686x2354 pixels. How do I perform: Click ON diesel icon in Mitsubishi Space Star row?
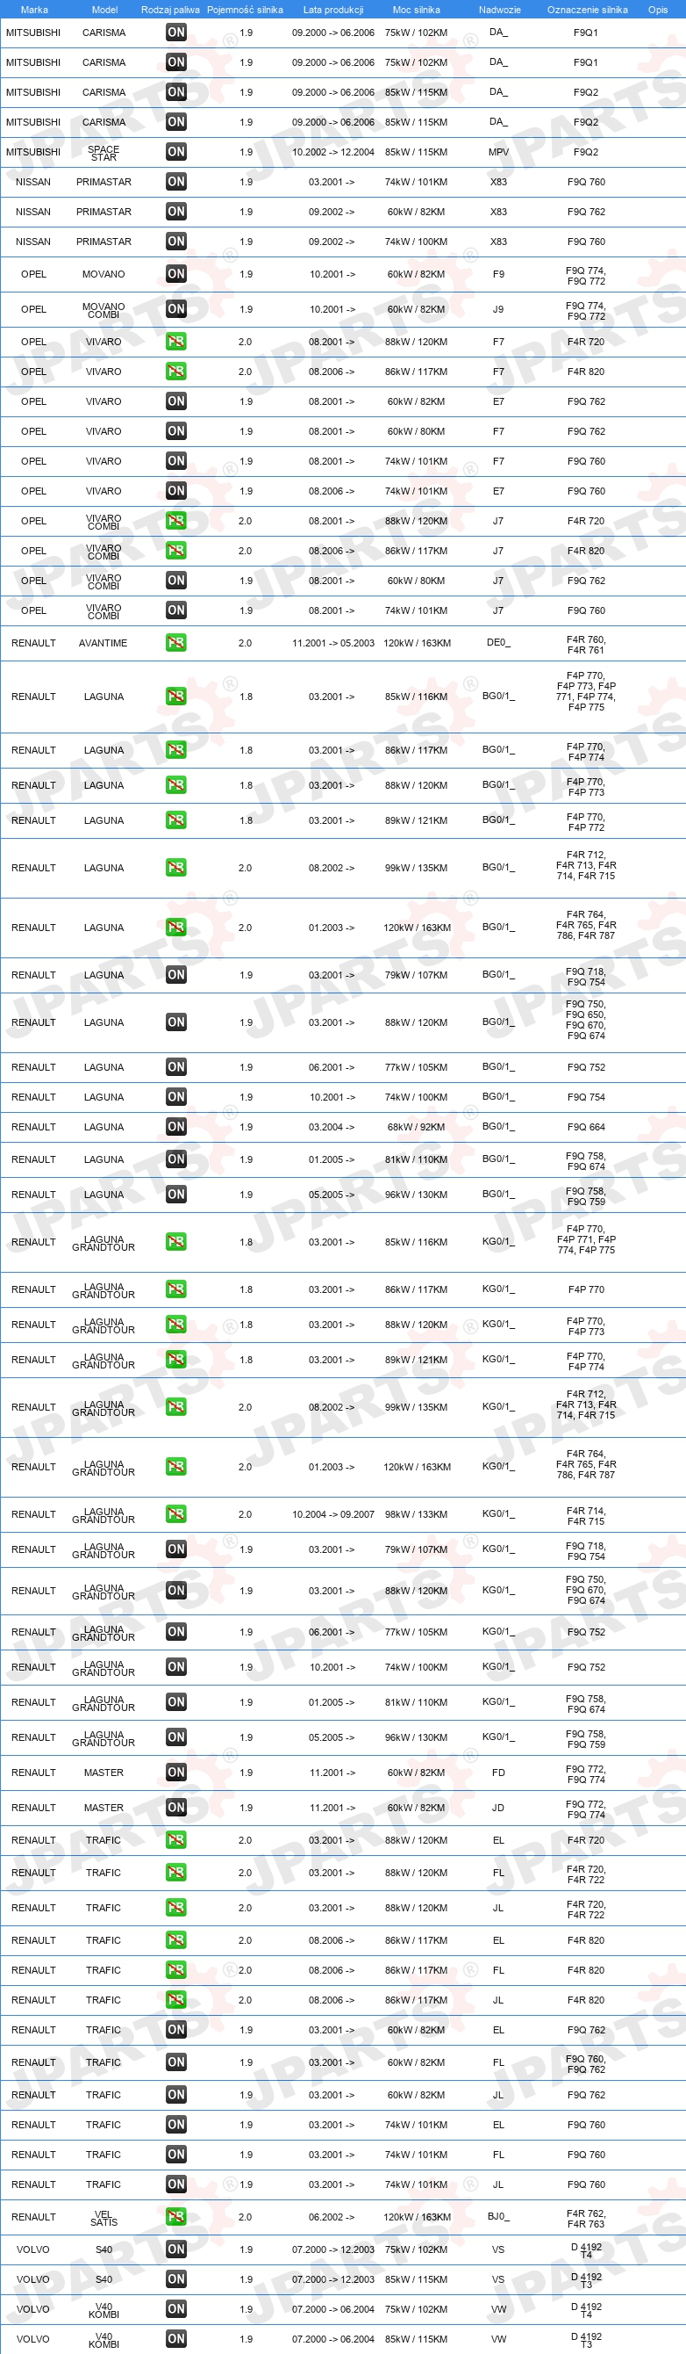[x=176, y=152]
